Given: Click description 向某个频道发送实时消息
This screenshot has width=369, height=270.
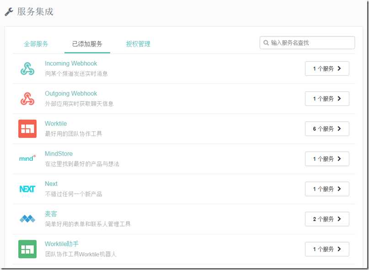Looking at the screenshot, I should (x=76, y=74).
